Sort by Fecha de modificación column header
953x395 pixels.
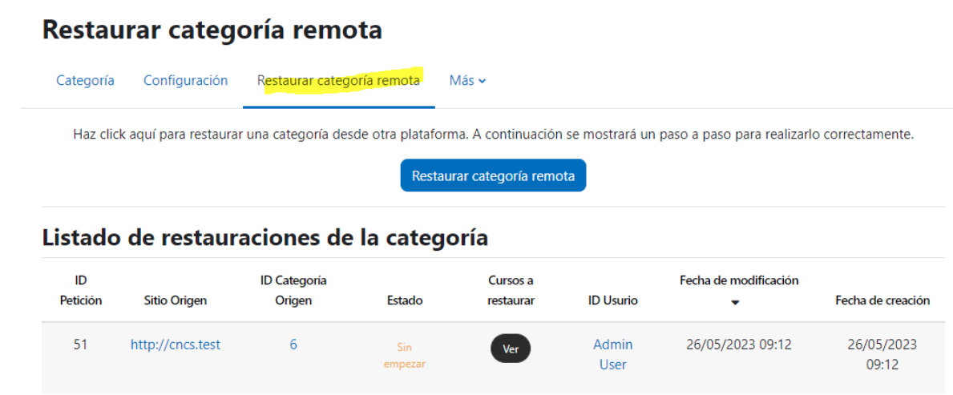(739, 280)
